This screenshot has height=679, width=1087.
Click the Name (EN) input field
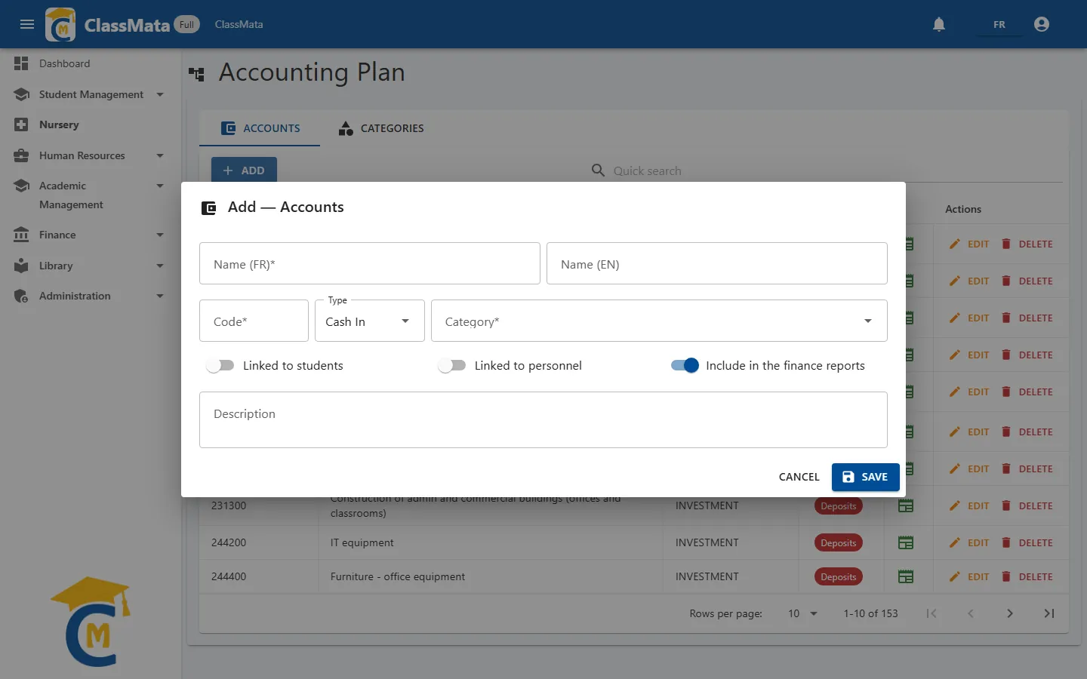tap(717, 263)
